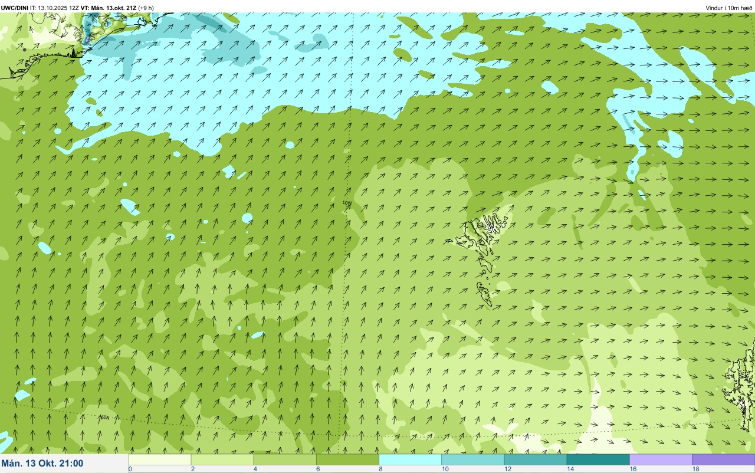Click the 'IT: 13.10.2025 12Z' initial time text
Screen dimensions: 755x473
(x=54, y=8)
